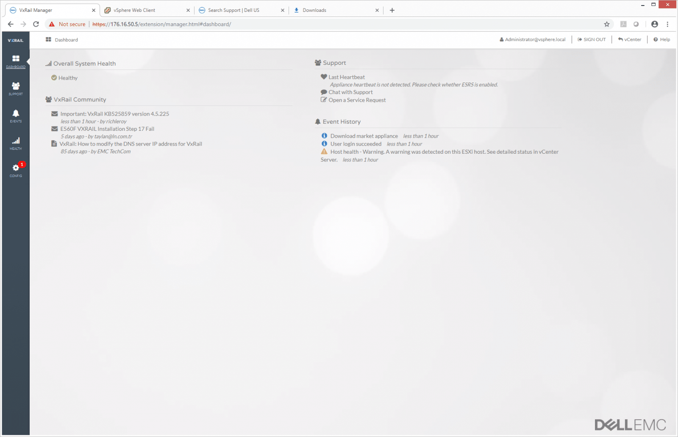This screenshot has width=678, height=437.
Task: Click the Last Heartbeat heart icon
Action: (x=324, y=77)
